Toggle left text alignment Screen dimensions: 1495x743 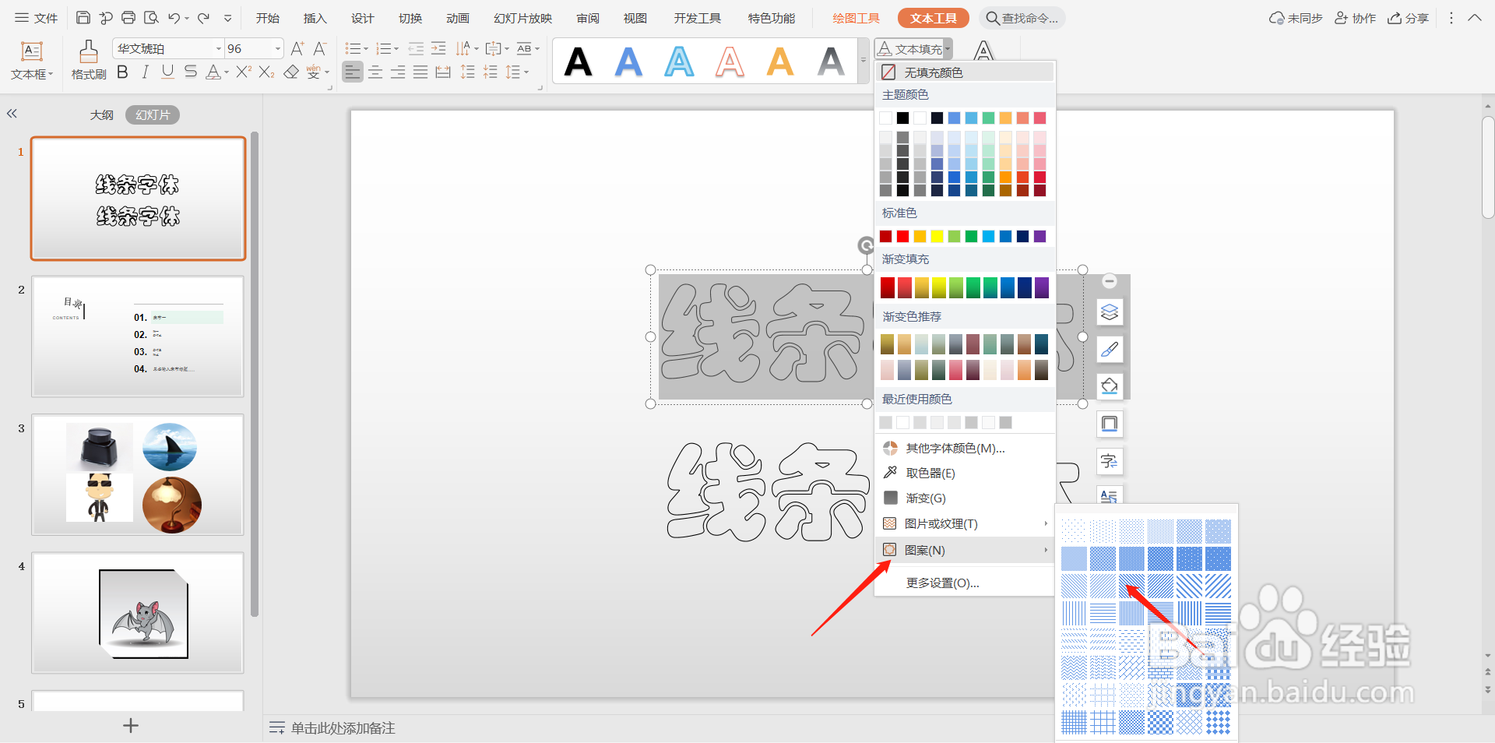point(353,72)
